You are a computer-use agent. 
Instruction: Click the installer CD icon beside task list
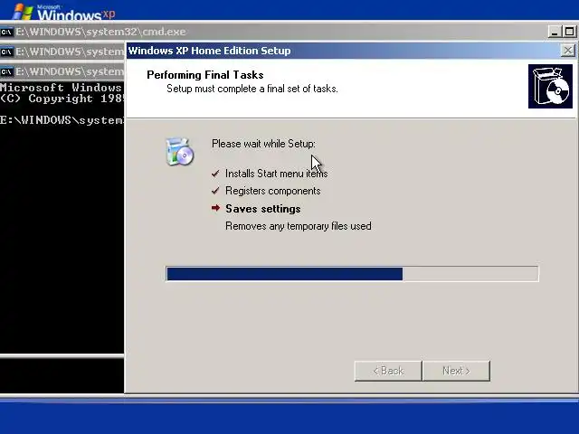[x=180, y=151]
